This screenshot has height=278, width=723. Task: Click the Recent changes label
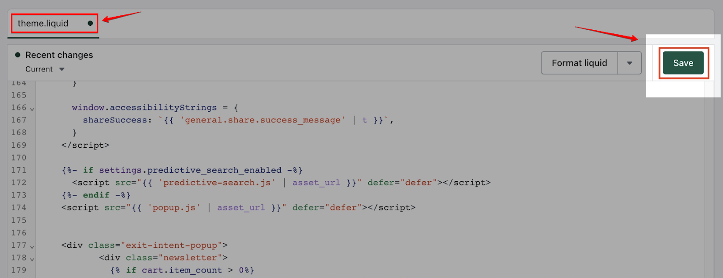pyautogui.click(x=59, y=55)
